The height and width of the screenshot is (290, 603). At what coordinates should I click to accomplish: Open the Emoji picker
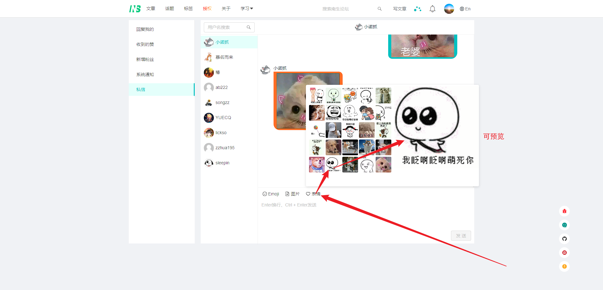point(271,194)
